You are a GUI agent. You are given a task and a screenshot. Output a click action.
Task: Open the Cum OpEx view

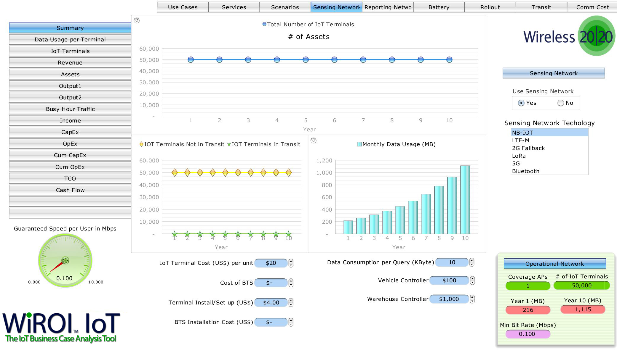click(x=70, y=167)
